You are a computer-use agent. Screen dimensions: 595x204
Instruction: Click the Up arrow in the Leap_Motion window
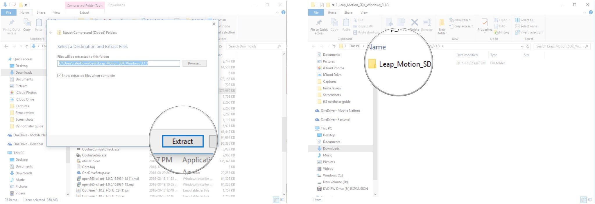point(334,46)
